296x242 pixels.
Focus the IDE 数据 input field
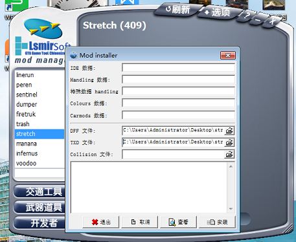click(x=178, y=68)
